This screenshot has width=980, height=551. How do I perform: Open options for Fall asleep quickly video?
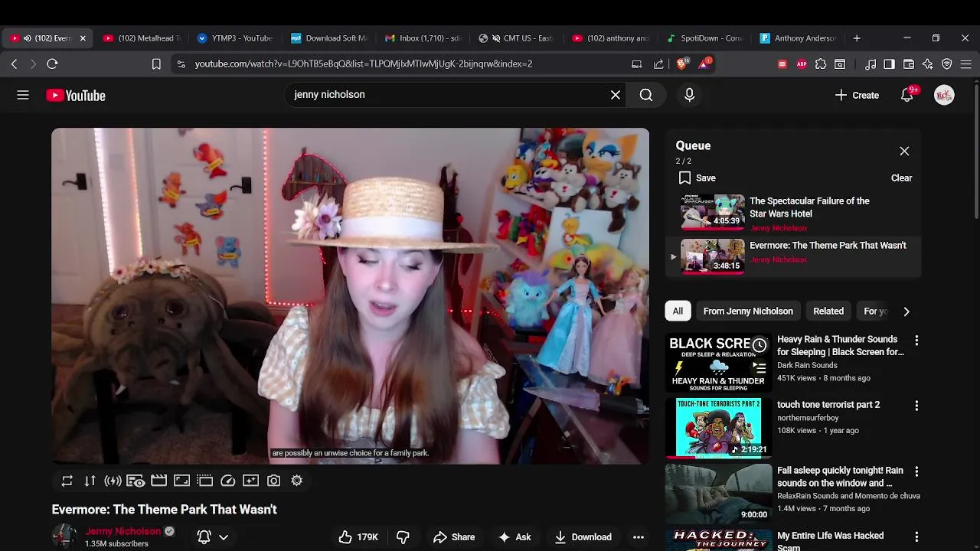pos(916,471)
